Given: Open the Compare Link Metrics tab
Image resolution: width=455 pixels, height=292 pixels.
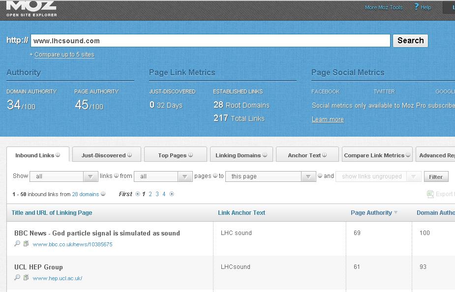Looking at the screenshot, I should tap(377, 155).
